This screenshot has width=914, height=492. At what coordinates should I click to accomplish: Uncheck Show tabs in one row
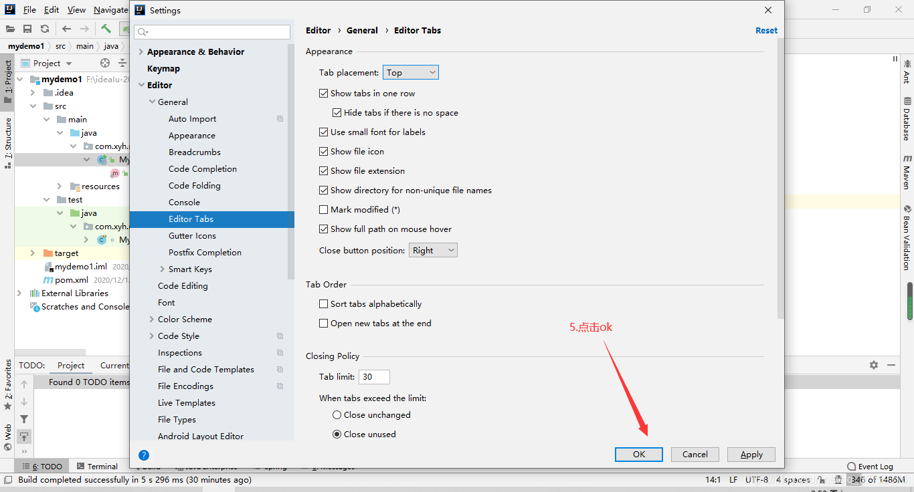(324, 94)
